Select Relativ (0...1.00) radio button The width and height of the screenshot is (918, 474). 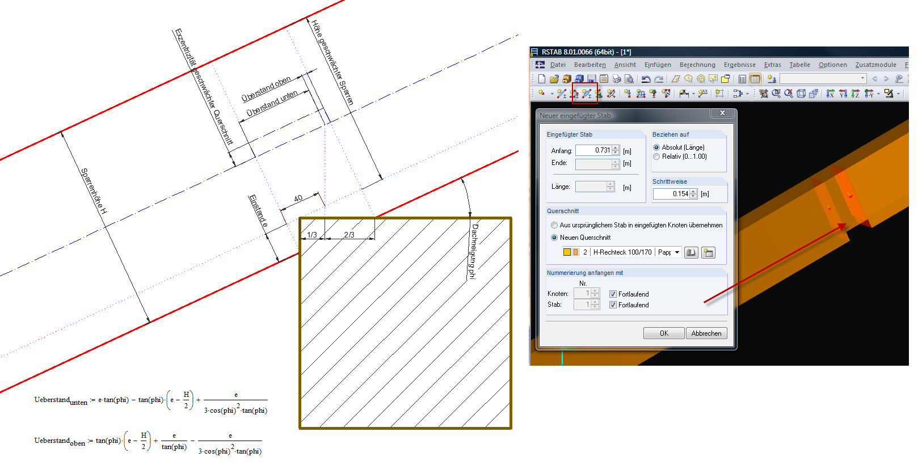[656, 156]
